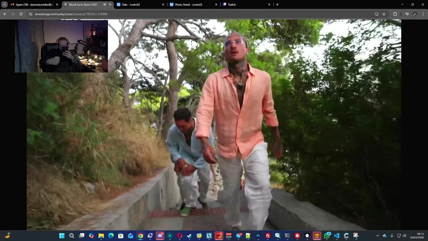Close the Photo Detail - LooksIQ tab

[x=216, y=5]
